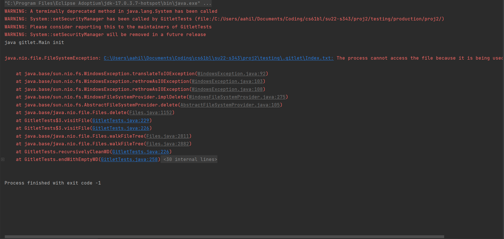
Task: Click the horizontal scrollbar at console bottom
Action: point(224,237)
